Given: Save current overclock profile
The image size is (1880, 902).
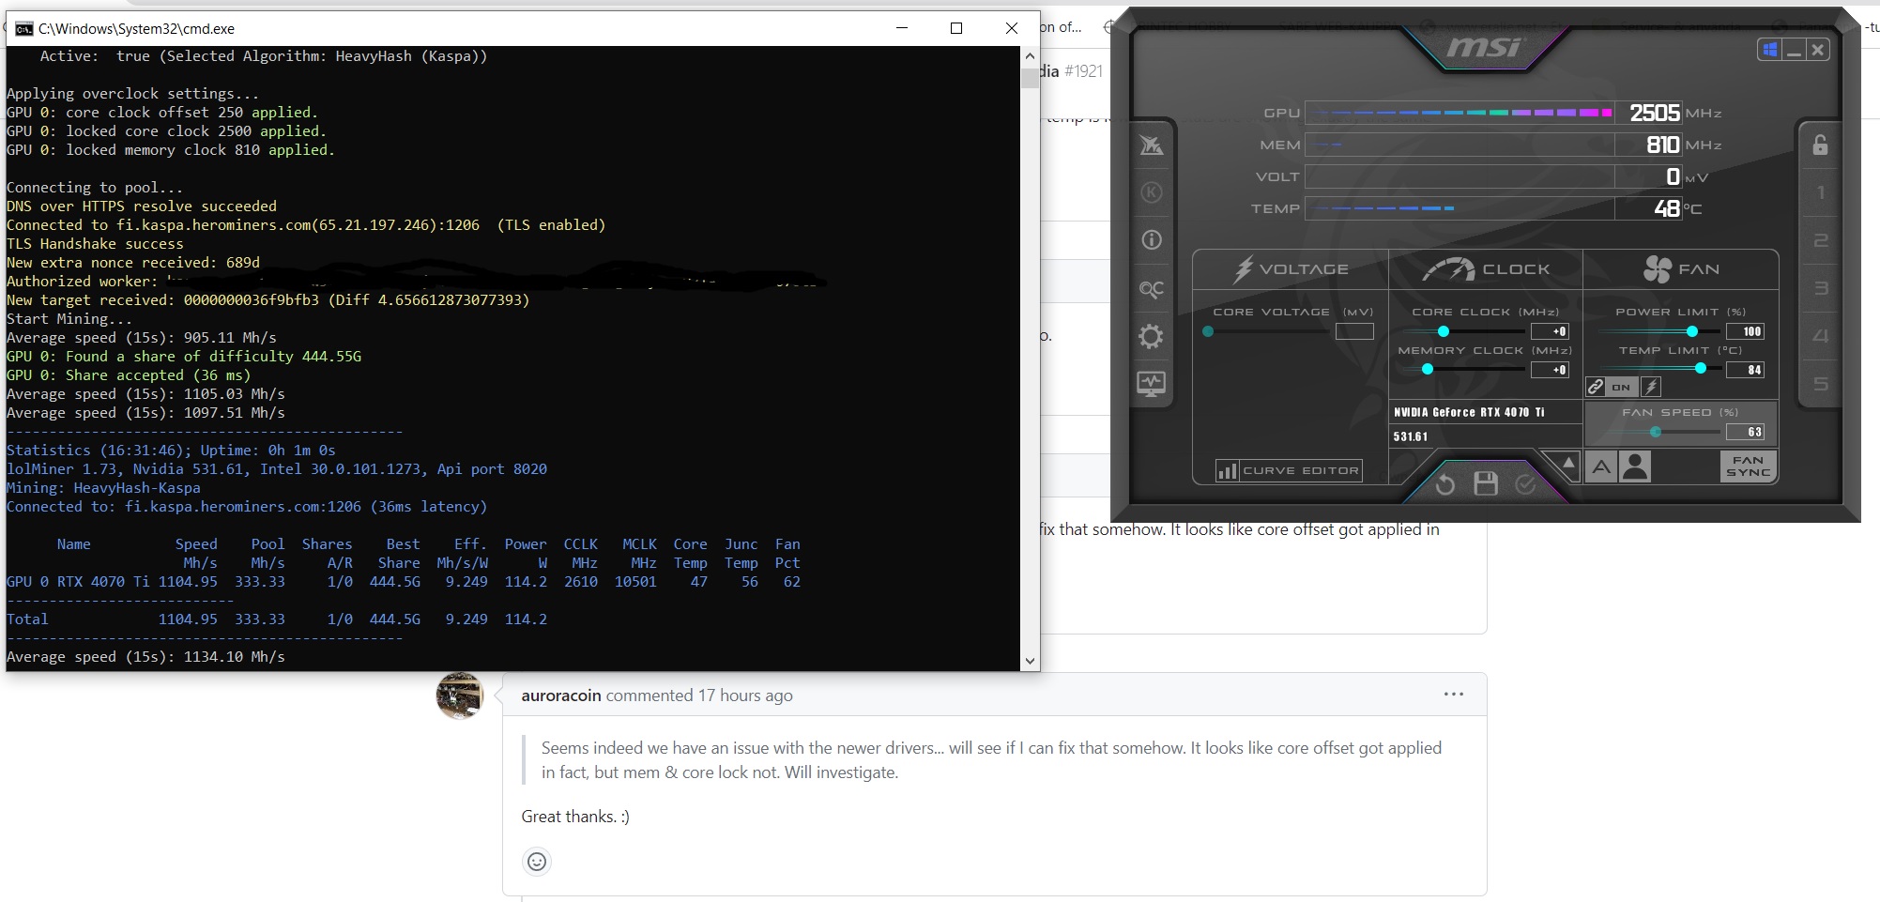Looking at the screenshot, I should click(1486, 482).
